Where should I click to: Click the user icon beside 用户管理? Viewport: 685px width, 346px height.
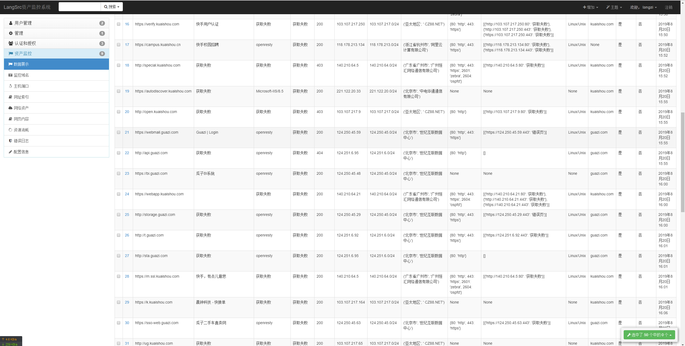[11, 23]
